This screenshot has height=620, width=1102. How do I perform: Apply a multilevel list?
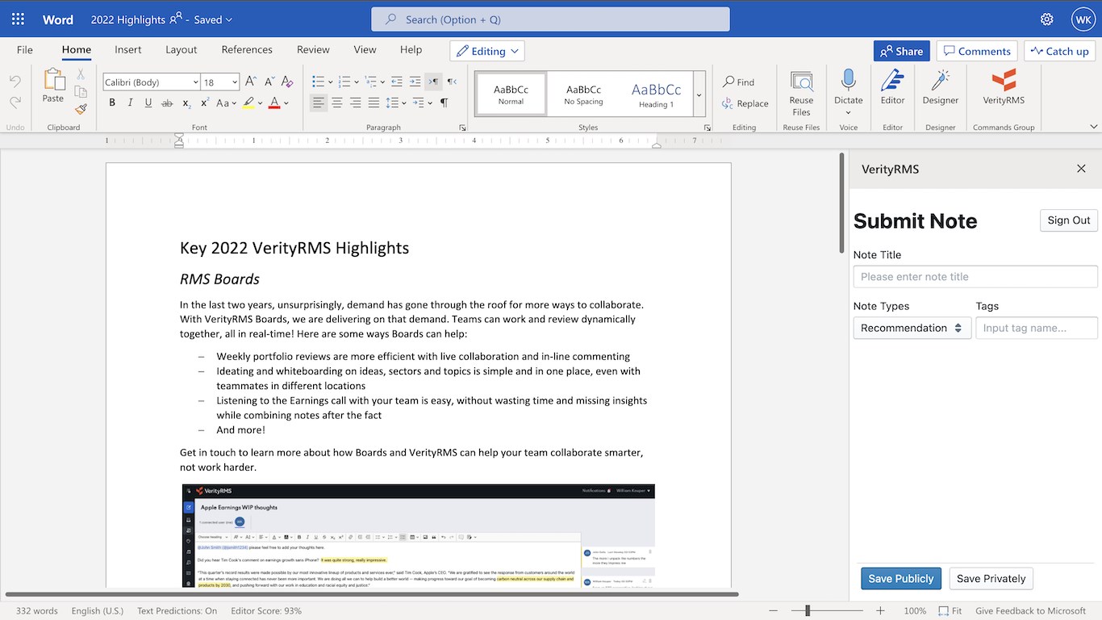click(x=370, y=82)
